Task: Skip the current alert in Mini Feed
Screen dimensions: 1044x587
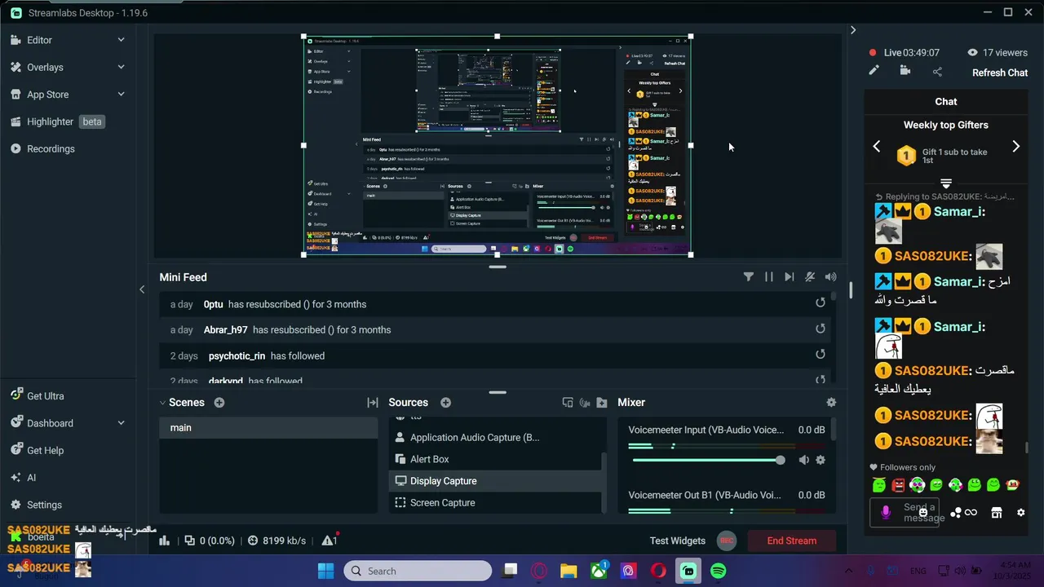Action: [789, 277]
